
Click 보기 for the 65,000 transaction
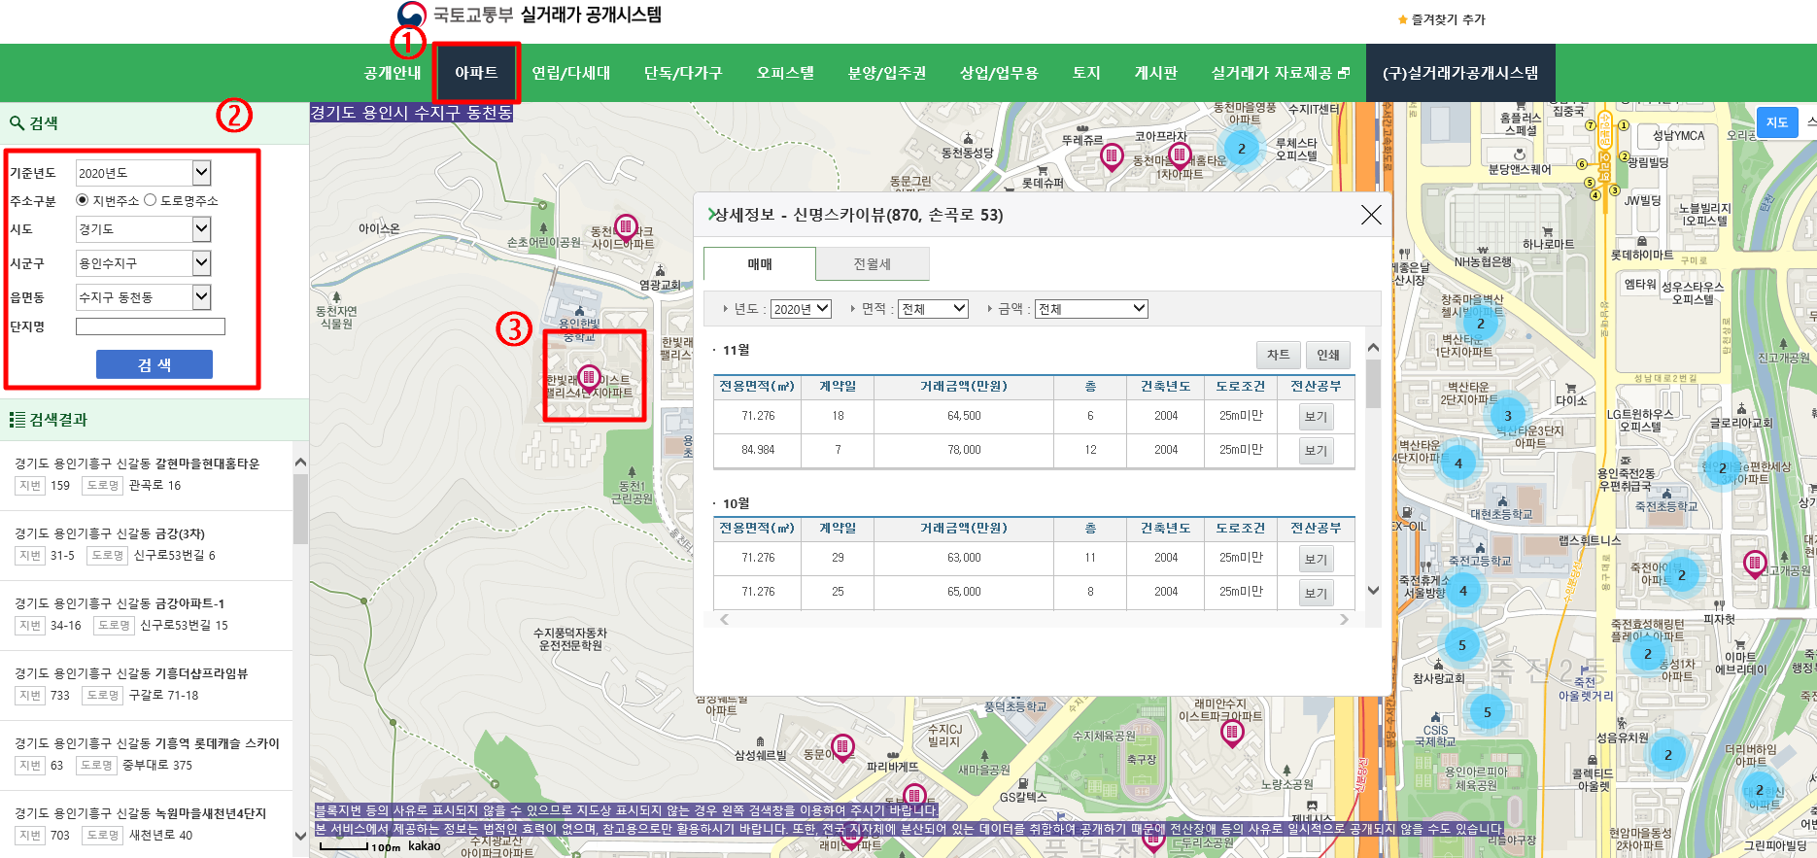[1316, 593]
